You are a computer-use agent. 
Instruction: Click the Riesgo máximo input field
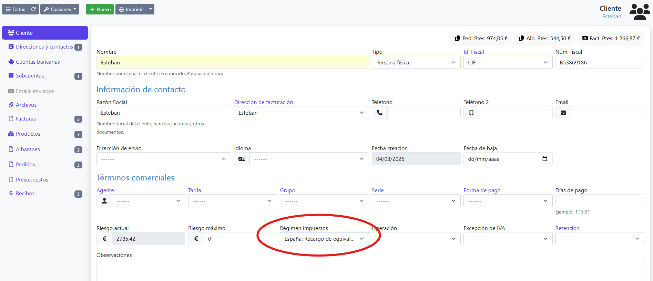pos(240,239)
